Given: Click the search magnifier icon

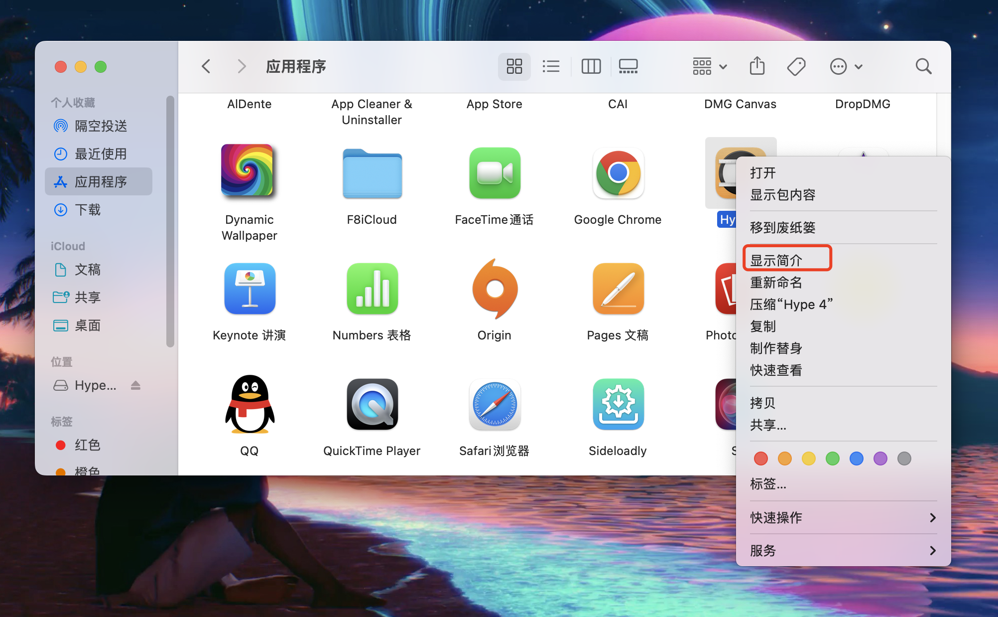Looking at the screenshot, I should click(x=923, y=66).
